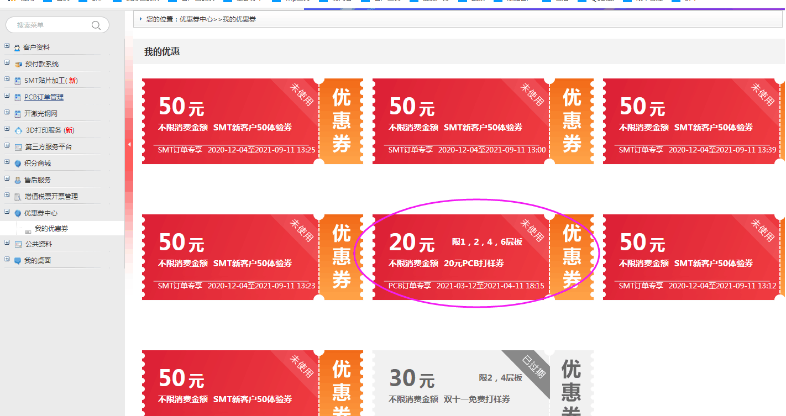
Task: Expand the 开激光钢网 tree node
Action: (7, 113)
